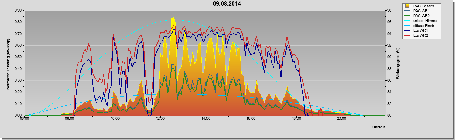Click the Uhrzeit axis title
This screenshot has height=140, width=455.
tap(379, 127)
